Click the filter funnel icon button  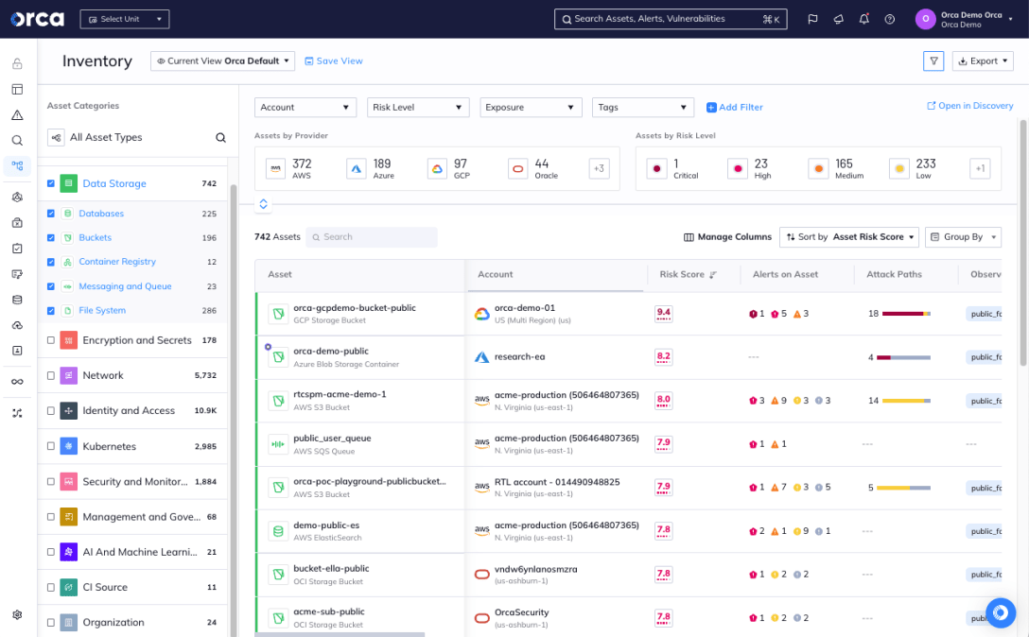(x=933, y=61)
